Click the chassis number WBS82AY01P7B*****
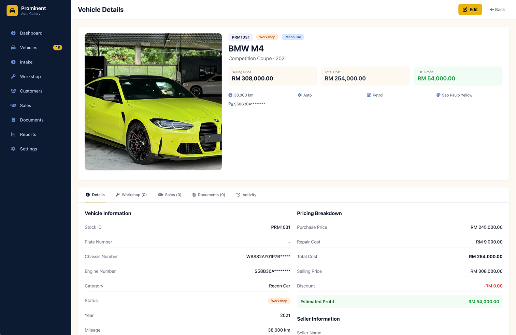 (x=268, y=257)
